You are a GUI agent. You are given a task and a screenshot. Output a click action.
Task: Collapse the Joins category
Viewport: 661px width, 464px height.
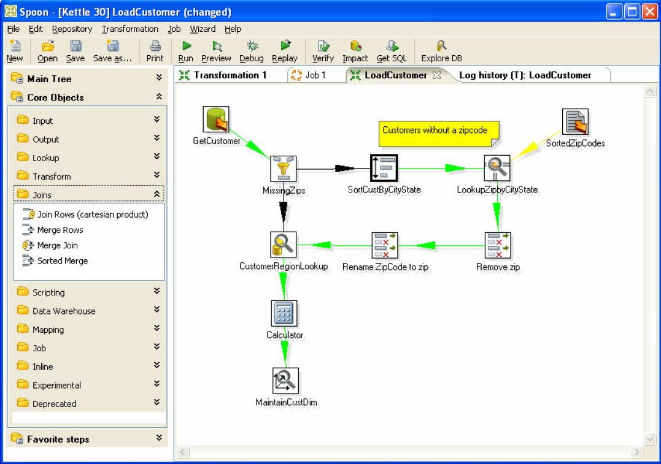pyautogui.click(x=157, y=194)
